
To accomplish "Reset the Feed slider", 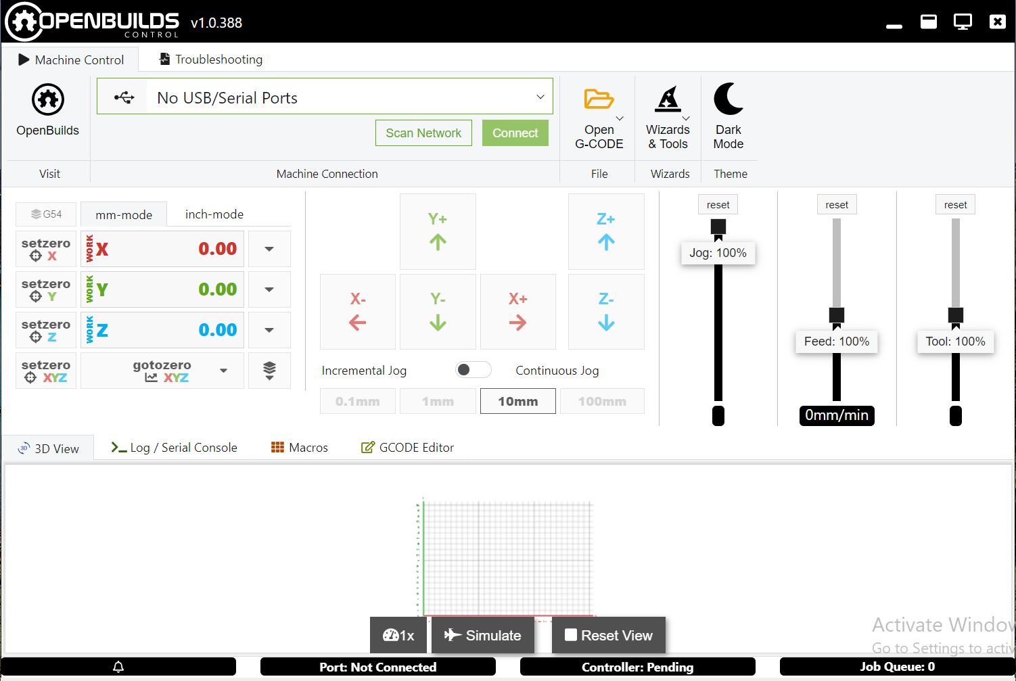I will pyautogui.click(x=837, y=205).
